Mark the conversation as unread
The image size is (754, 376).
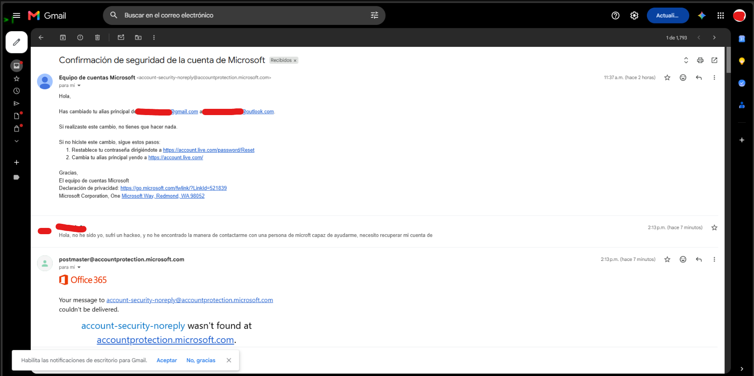pyautogui.click(x=121, y=37)
